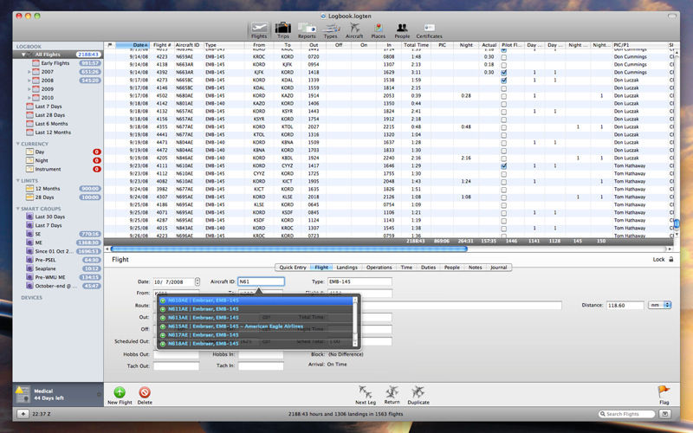Select Last 28 Days in sidebar
Screen dimensions: 693x433
coord(49,115)
